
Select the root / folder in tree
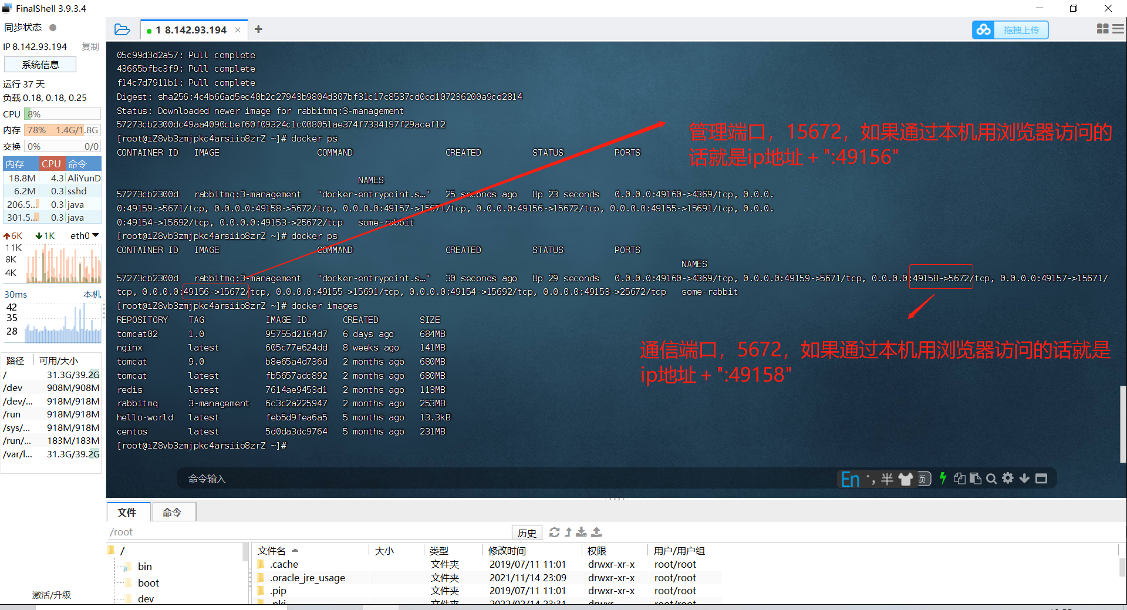coord(122,551)
